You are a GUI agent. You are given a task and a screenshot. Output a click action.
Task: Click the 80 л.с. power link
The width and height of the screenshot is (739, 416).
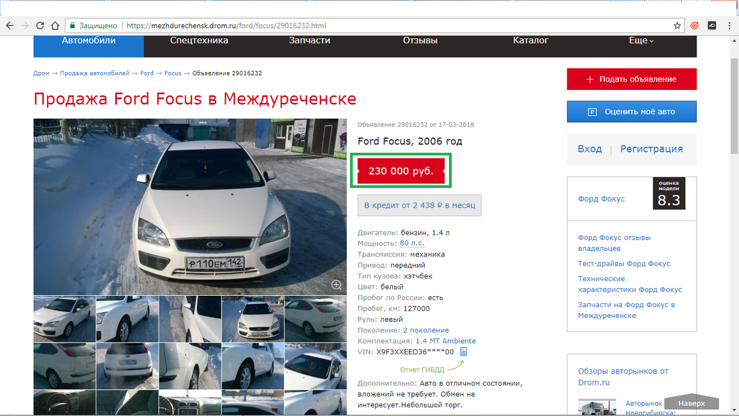coord(412,243)
